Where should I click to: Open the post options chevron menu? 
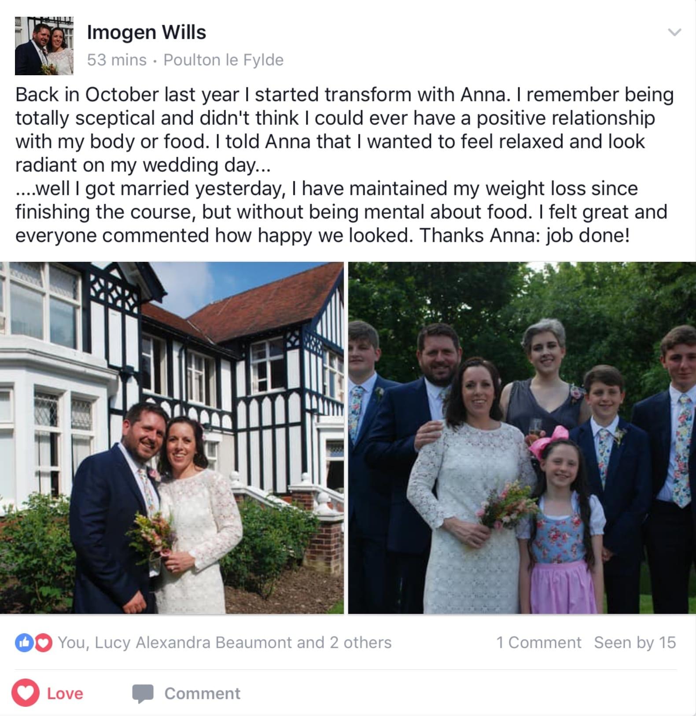point(674,32)
